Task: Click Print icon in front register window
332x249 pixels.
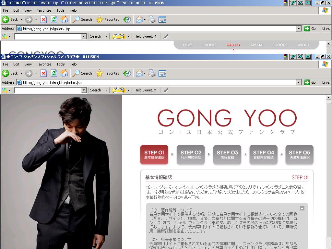Action: 152,73
